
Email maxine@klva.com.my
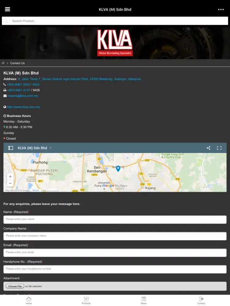click(23, 96)
